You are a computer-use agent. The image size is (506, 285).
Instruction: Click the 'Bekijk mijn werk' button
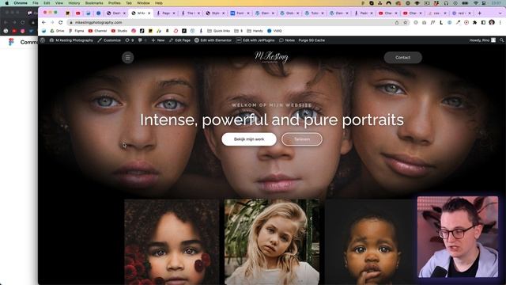click(x=249, y=139)
